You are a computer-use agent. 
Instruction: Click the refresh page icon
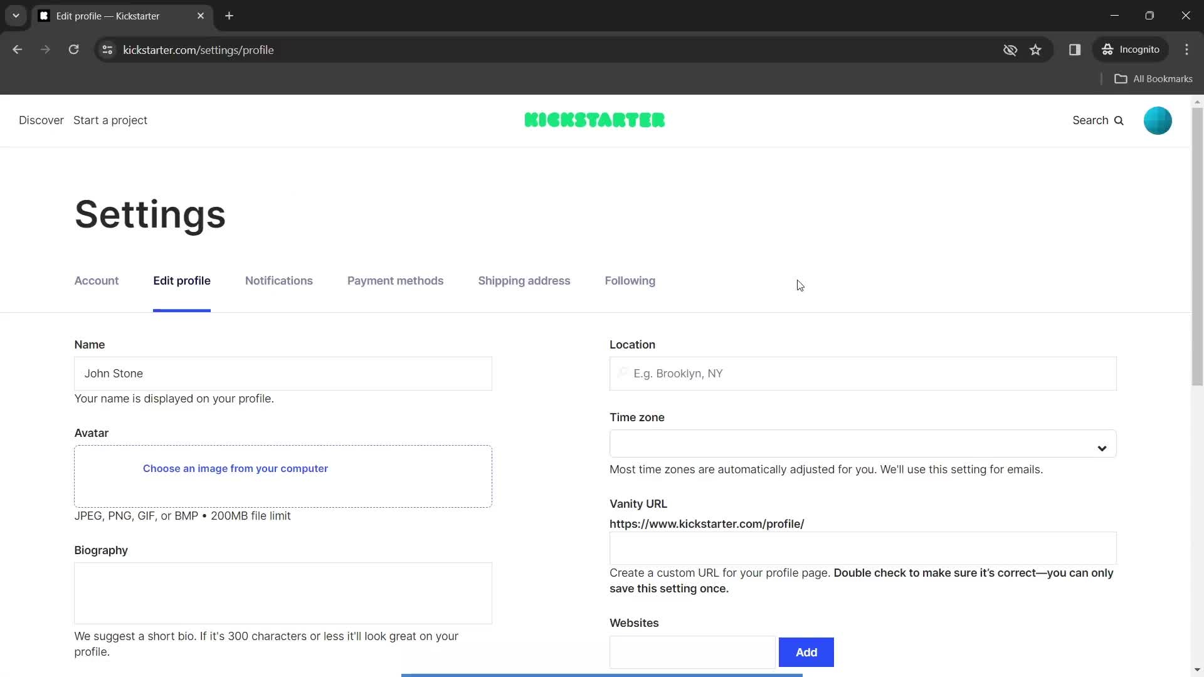pyautogui.click(x=75, y=50)
